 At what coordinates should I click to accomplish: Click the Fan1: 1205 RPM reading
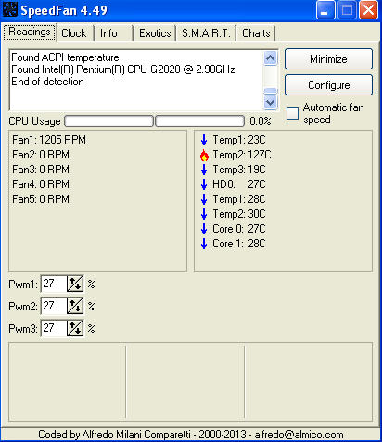click(x=49, y=140)
